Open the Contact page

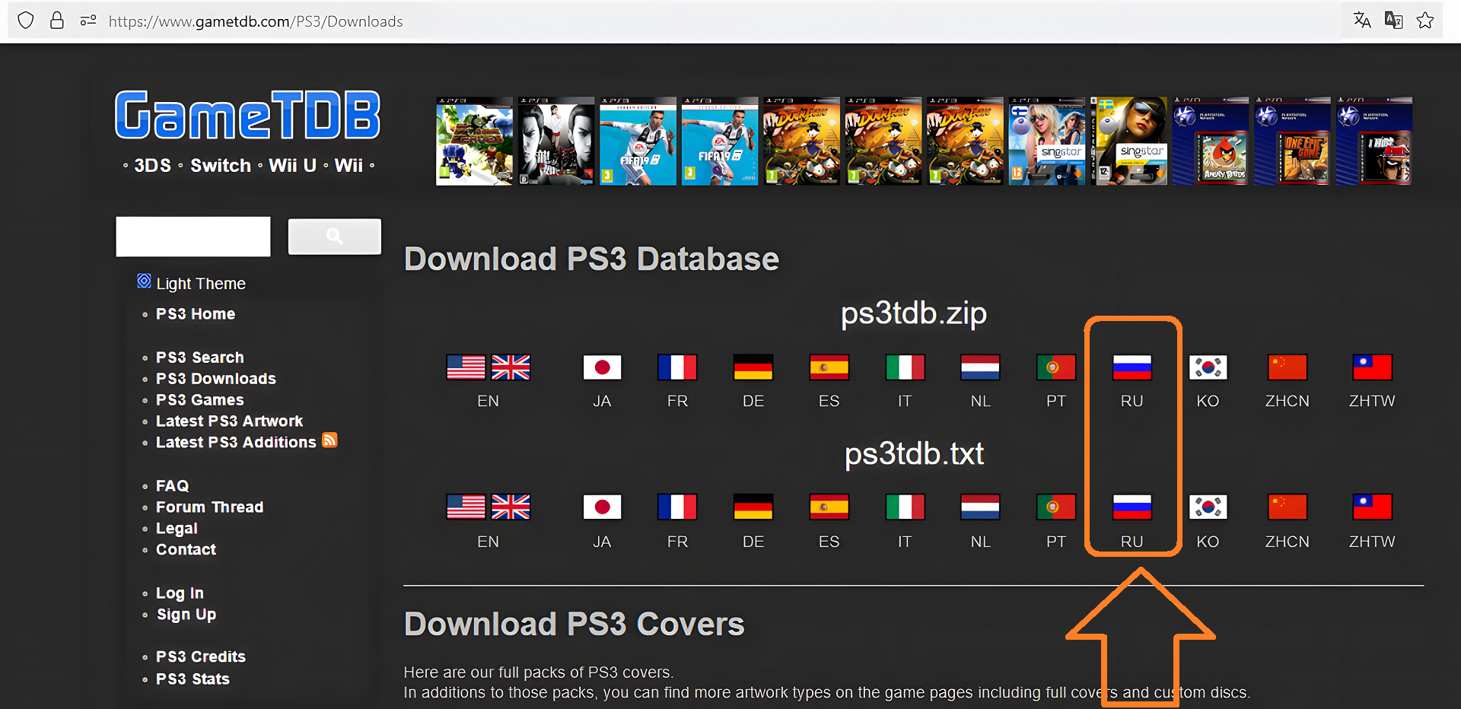pos(186,550)
